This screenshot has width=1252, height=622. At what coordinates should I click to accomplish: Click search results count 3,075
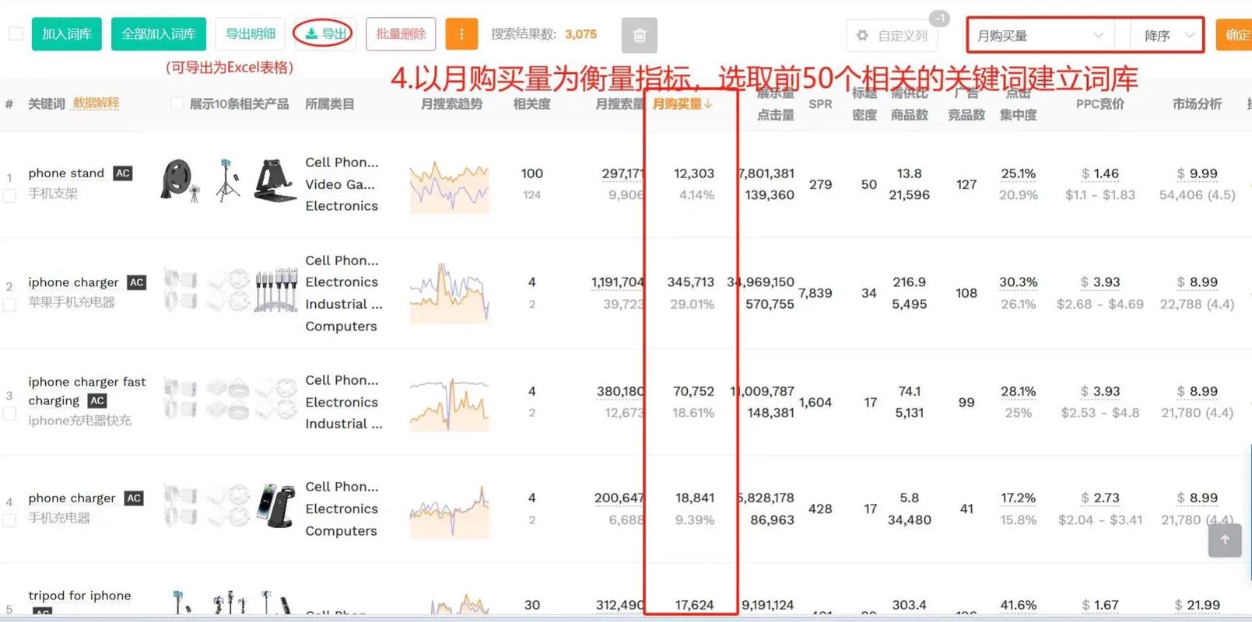(580, 34)
